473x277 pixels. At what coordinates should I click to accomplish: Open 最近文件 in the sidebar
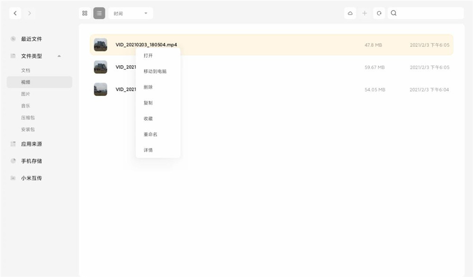click(30, 39)
